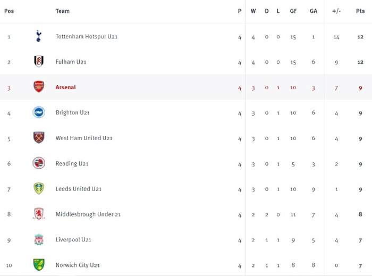The width and height of the screenshot is (372, 276).
Task: Open the West Ham United crest
Action: (39, 137)
